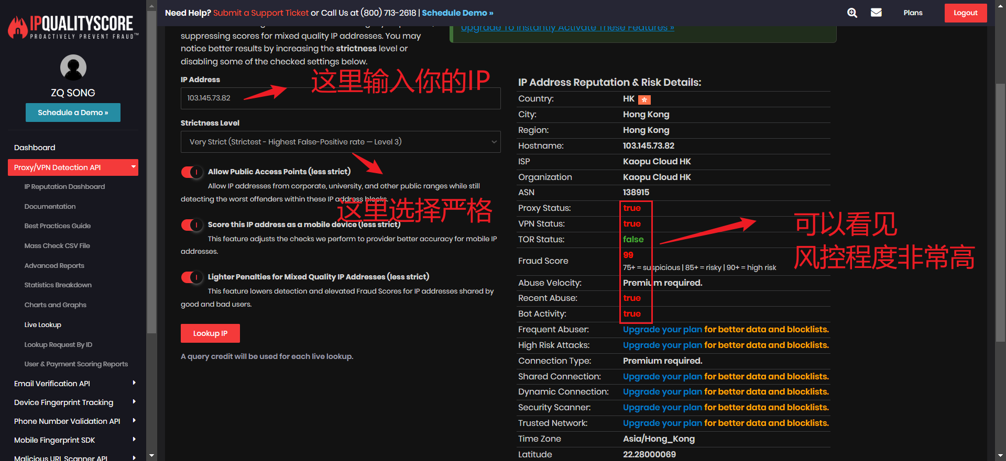
Task: Click the IP Address input field
Action: point(341,98)
